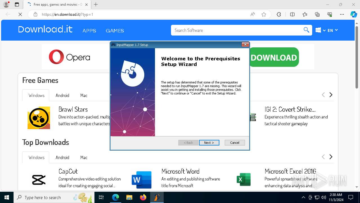The image size is (360, 203).
Task: Open the APPS menu on Download.it
Action: (x=89, y=31)
